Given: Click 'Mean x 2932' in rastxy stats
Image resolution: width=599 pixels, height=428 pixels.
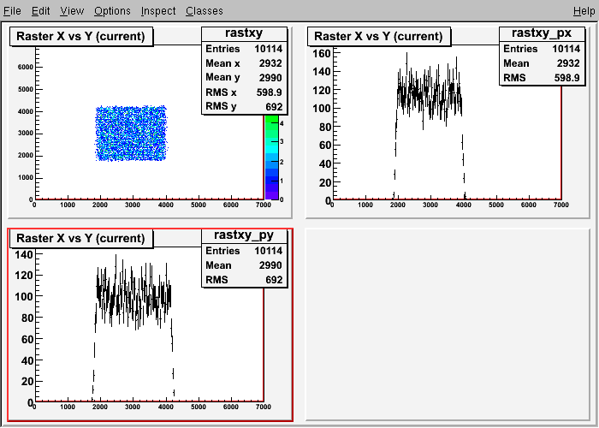Looking at the screenshot, I should [244, 63].
